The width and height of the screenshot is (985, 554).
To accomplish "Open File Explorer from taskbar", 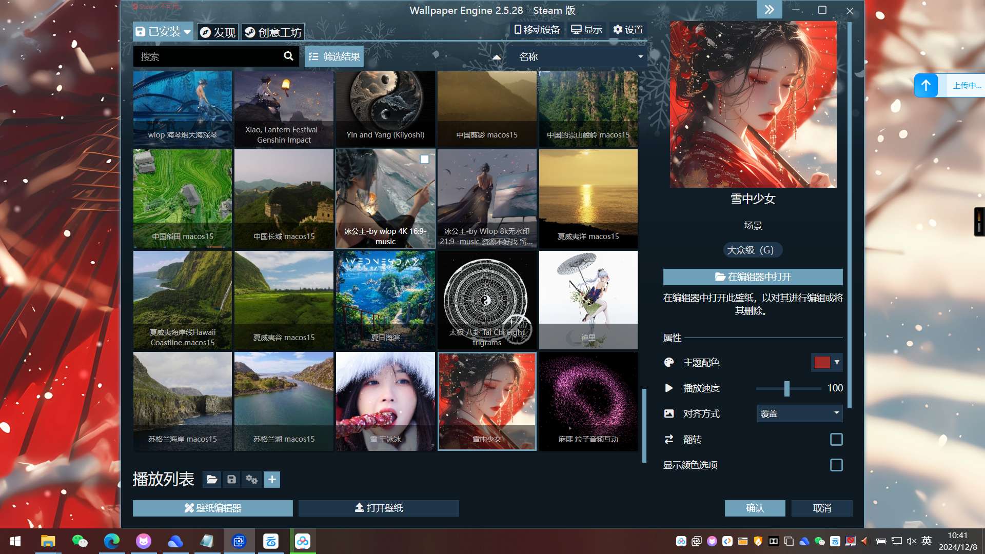I will tap(48, 541).
